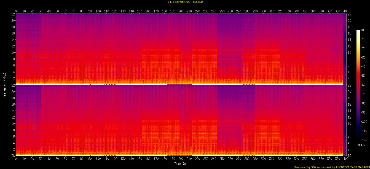370x169 pixels.
Task: Click the 'DC' label at bottom-left of the lower channel
Action: (12, 156)
